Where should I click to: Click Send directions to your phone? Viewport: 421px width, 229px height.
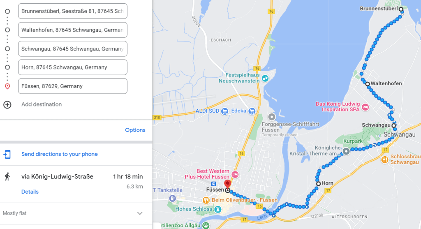click(60, 154)
